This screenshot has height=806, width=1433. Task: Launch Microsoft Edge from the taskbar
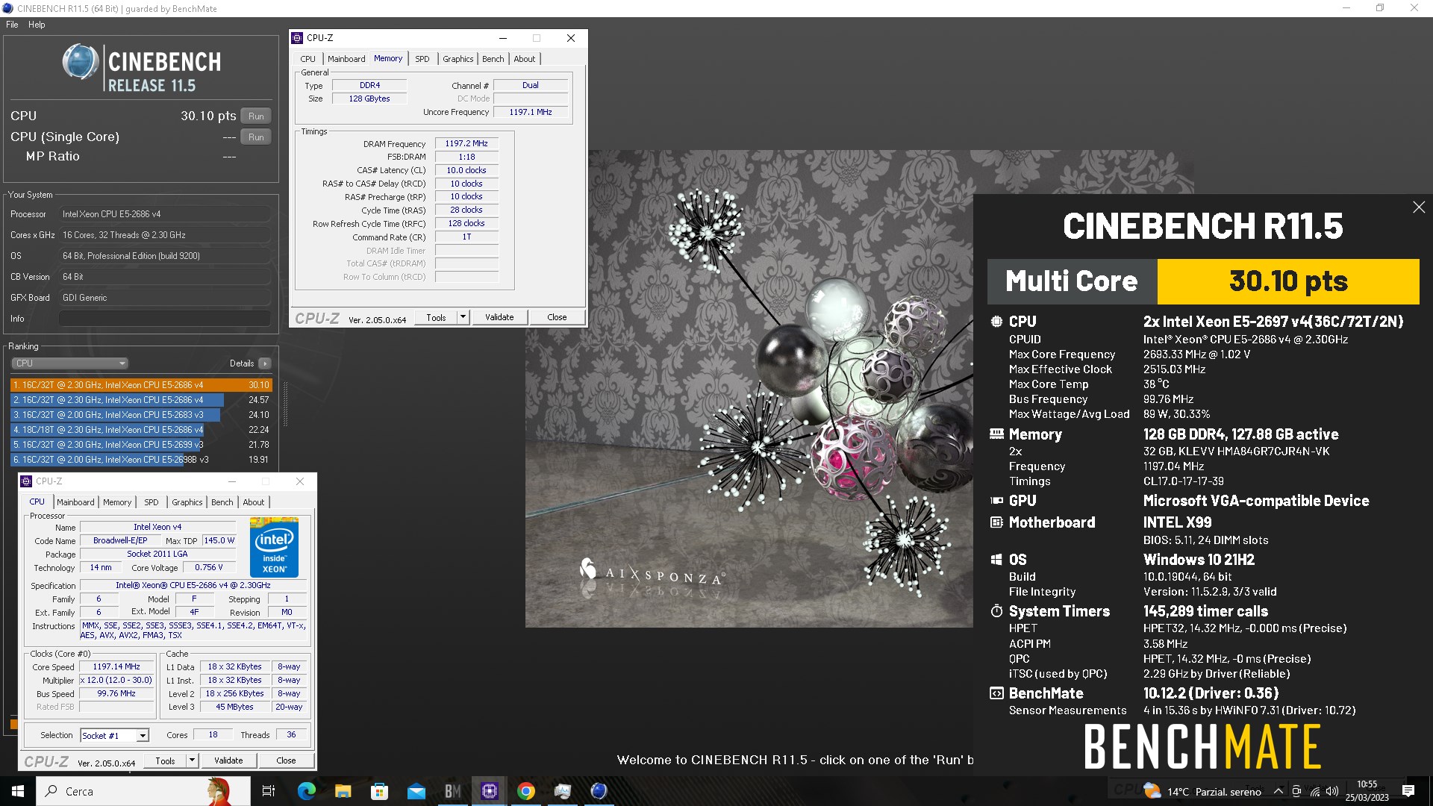306,791
